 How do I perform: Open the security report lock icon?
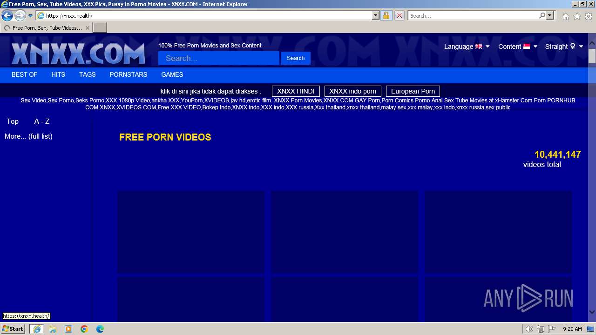[386, 16]
